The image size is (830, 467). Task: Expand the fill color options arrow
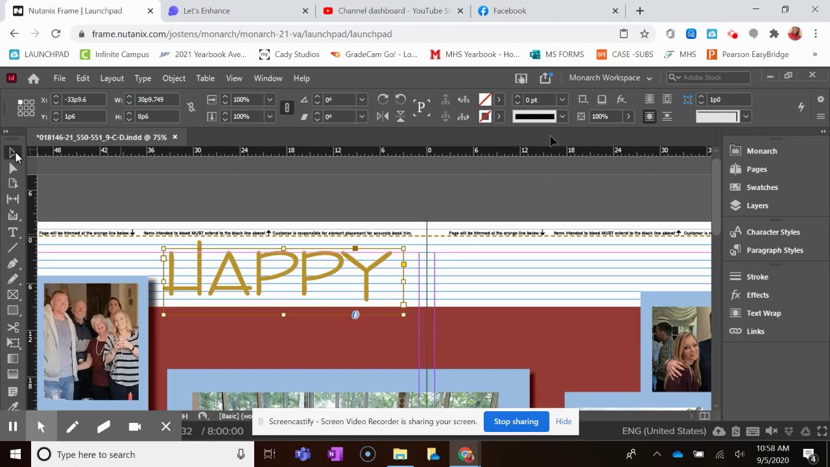(499, 99)
